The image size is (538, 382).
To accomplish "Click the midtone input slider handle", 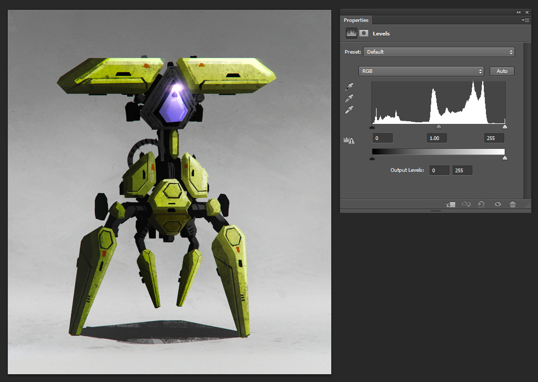I will coord(439,126).
